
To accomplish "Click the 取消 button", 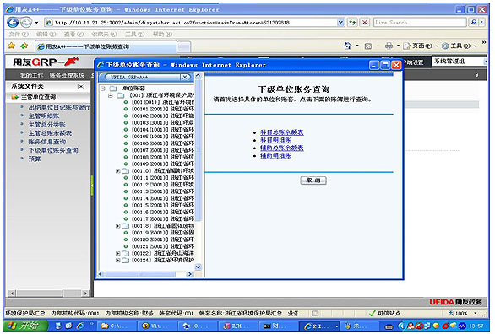I will [x=313, y=180].
